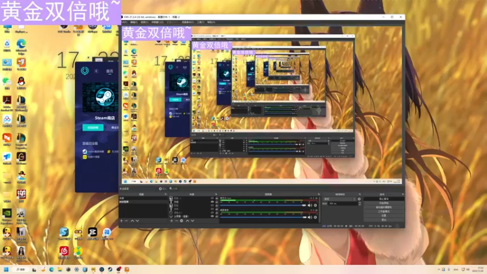Mute the 桌面音频 channel speaker icon

coord(310,217)
